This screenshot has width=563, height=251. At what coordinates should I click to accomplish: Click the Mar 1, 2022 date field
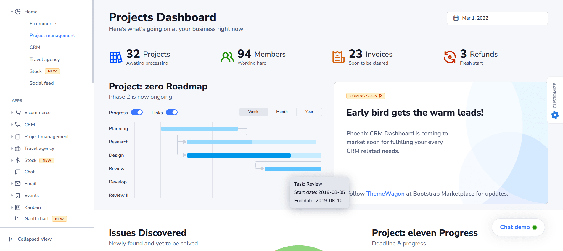click(x=497, y=18)
